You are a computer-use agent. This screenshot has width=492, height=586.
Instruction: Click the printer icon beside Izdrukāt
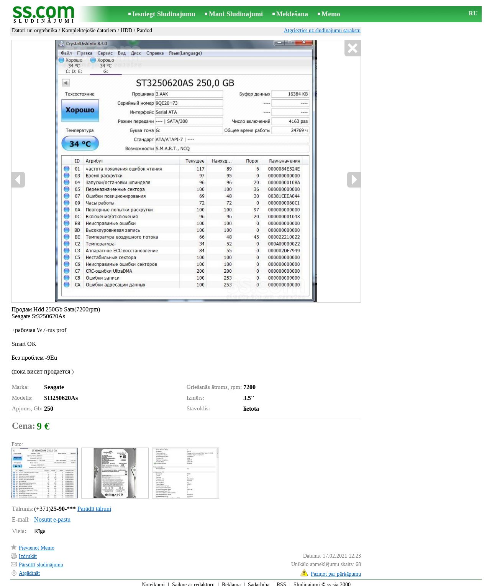(x=14, y=556)
